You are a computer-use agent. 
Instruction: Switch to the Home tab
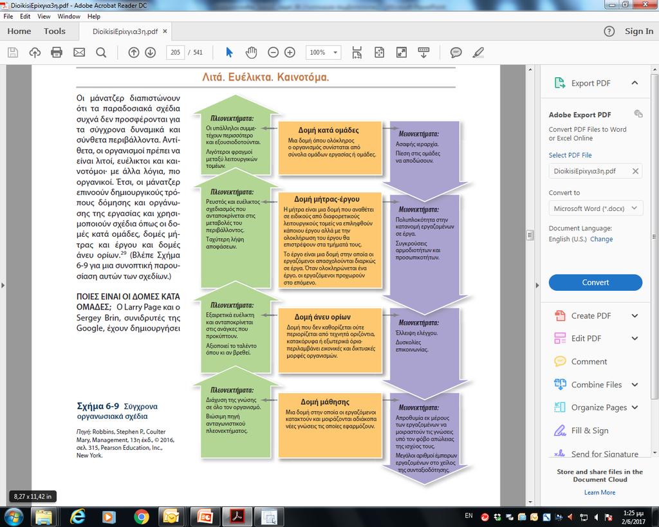(x=19, y=31)
